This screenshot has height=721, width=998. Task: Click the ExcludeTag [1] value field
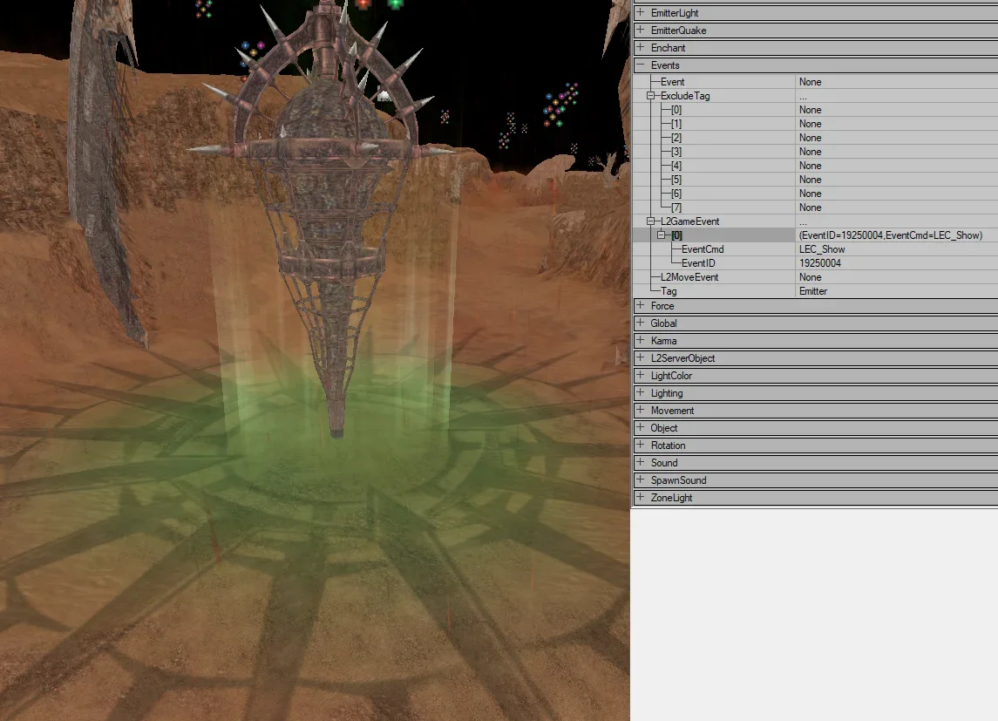897,124
